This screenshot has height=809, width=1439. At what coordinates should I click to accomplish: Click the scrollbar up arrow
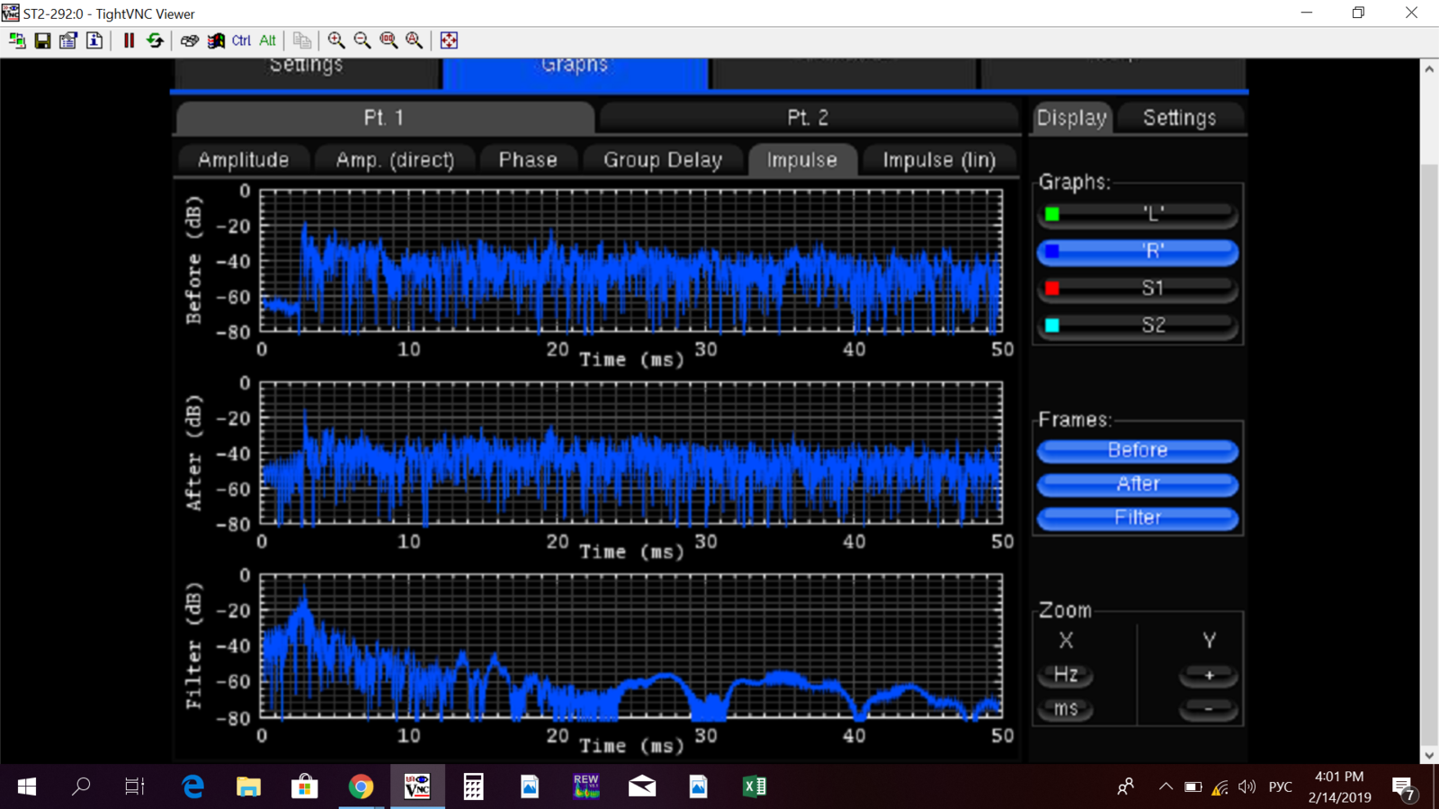1429,68
